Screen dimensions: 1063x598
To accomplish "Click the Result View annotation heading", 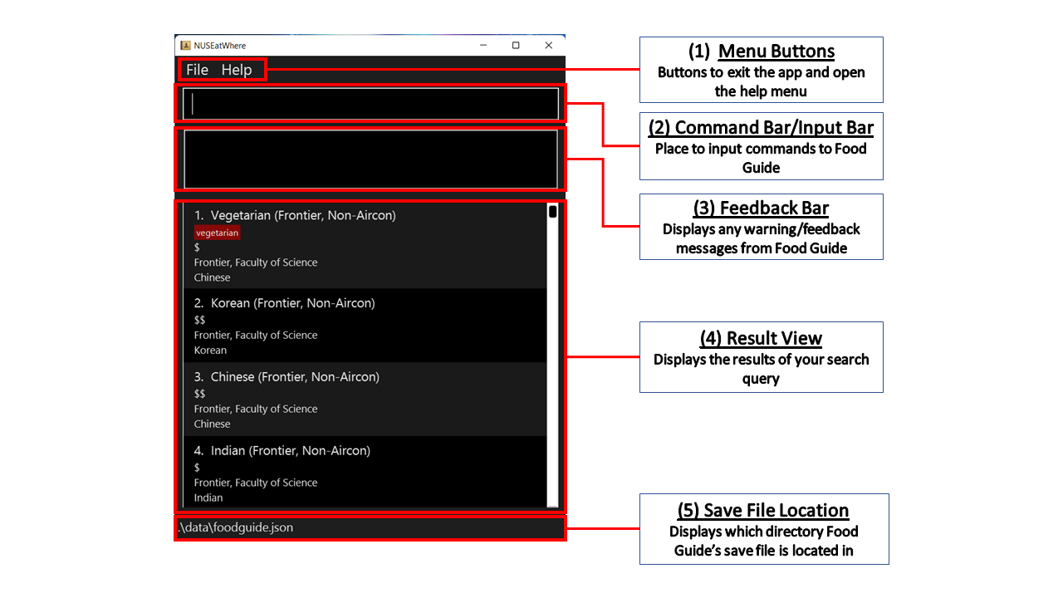I will [x=761, y=338].
